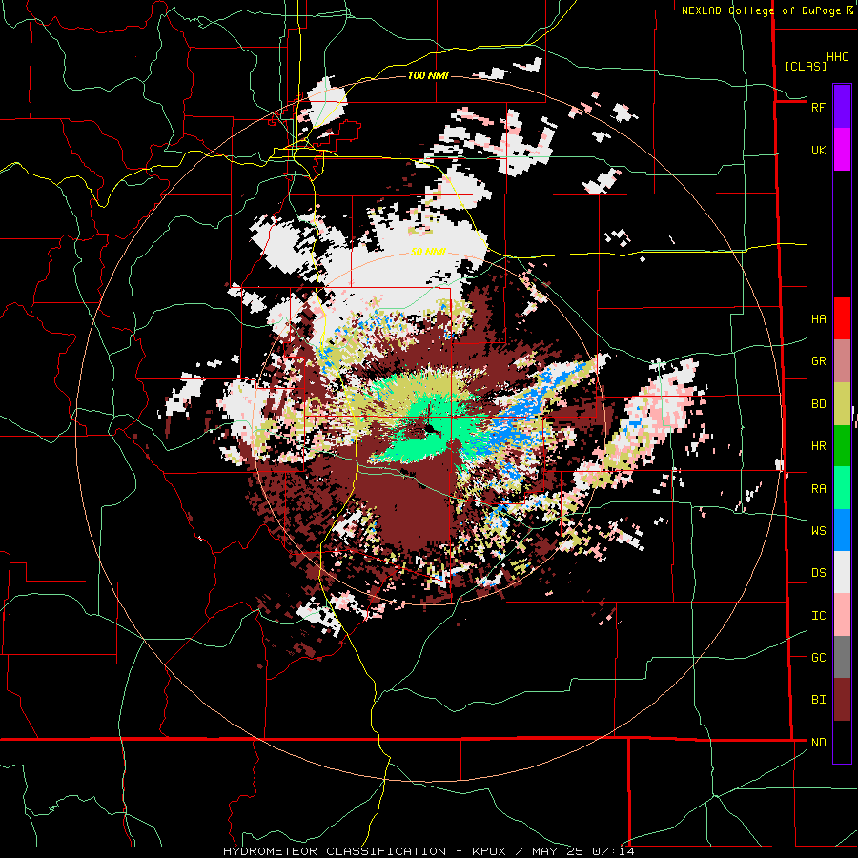Click the IC pink legend swatch
Image resolution: width=858 pixels, height=858 pixels.
coord(842,615)
